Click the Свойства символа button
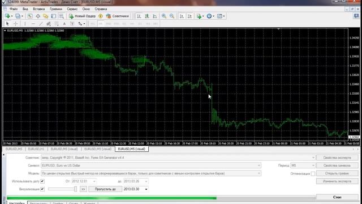 pyautogui.click(x=337, y=165)
